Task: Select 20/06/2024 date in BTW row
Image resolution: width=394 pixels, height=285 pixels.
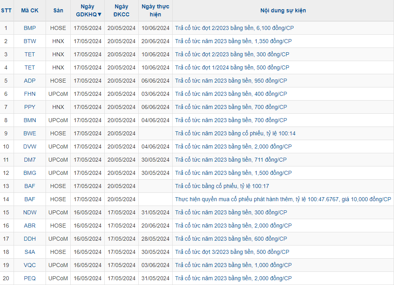Action: click(x=155, y=41)
